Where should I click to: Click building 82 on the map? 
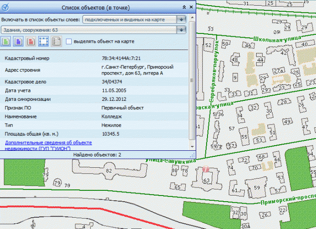click(109, 170)
